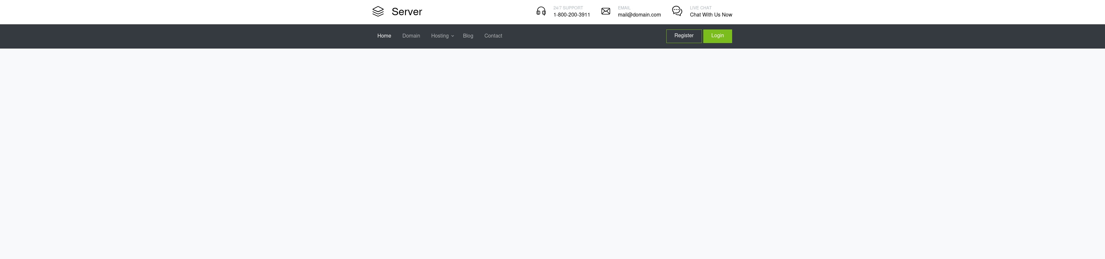The height and width of the screenshot is (259, 1105).
Task: Call the 1-800-200-3911 support number
Action: (x=571, y=15)
